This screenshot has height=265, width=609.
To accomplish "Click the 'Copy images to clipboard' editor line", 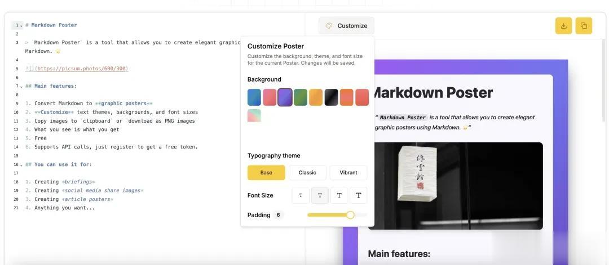I will pyautogui.click(x=112, y=121).
